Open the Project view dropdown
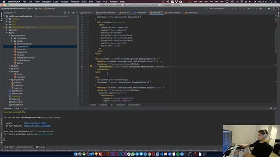The width and height of the screenshot is (280, 157). pos(10,13)
